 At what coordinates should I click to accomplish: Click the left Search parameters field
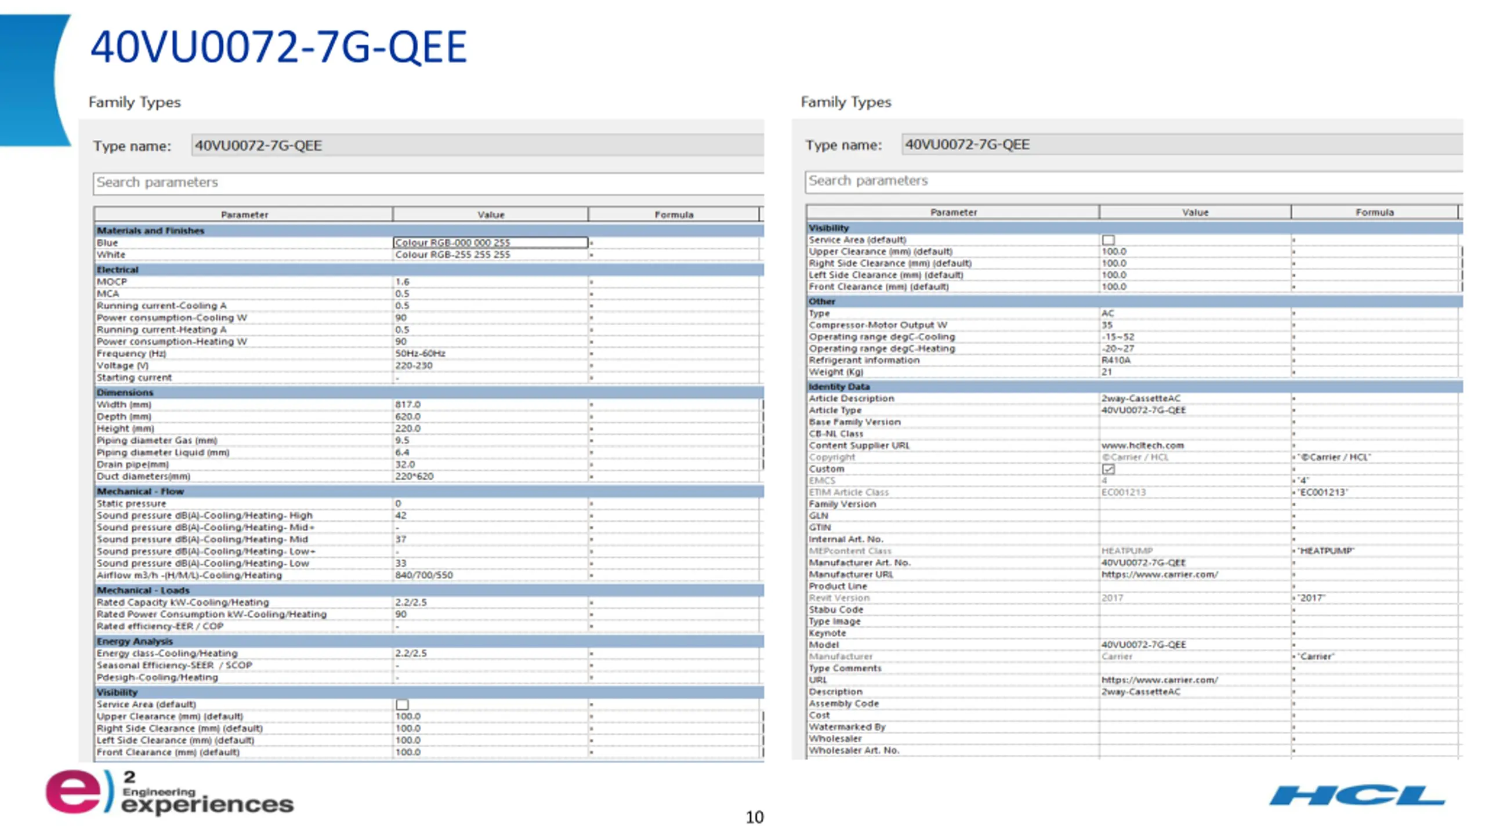pos(428,183)
